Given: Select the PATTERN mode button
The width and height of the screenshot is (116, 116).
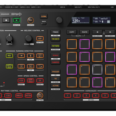Looking at the screenshot, I should [55, 46].
